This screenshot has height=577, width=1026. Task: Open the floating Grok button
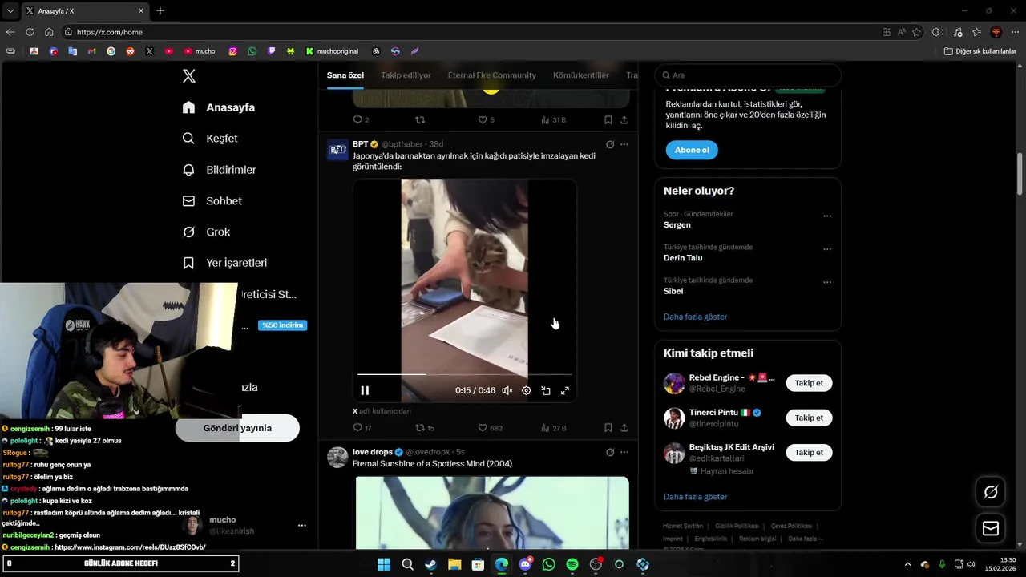[991, 492]
